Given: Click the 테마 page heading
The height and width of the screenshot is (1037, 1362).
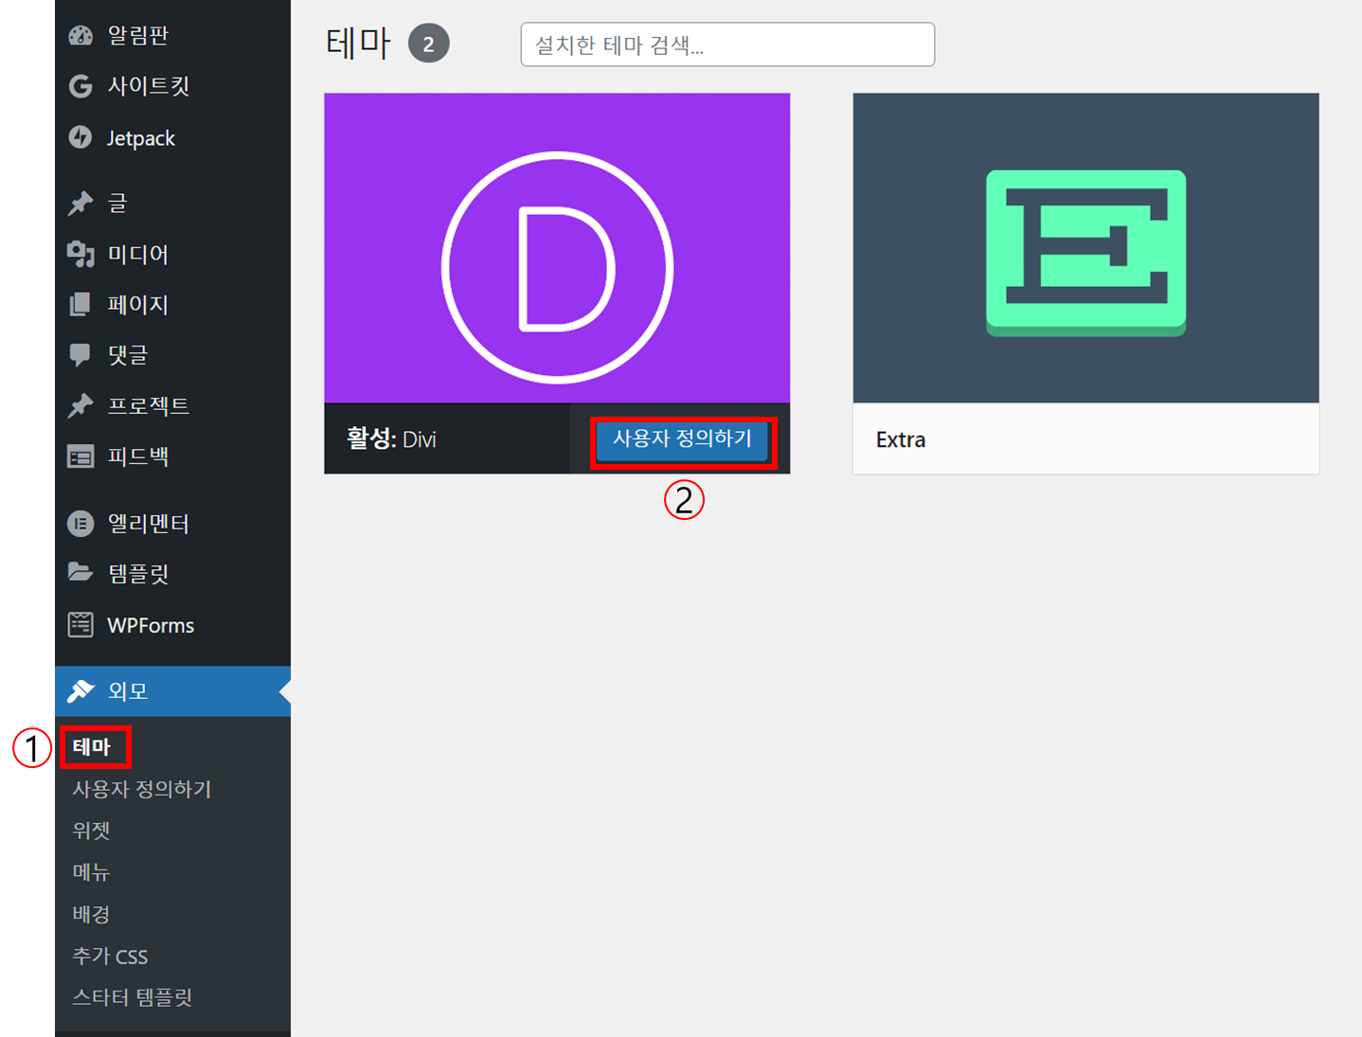Looking at the screenshot, I should 358,44.
